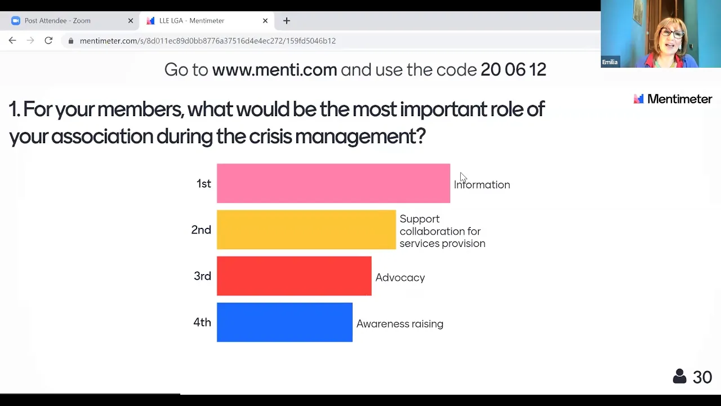Click the yellow Support collaboration bar

[x=306, y=230]
